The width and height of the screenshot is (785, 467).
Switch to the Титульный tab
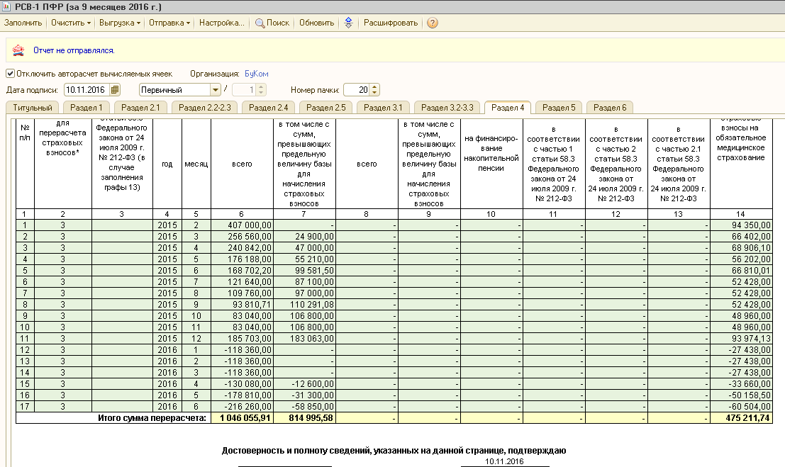[33, 108]
